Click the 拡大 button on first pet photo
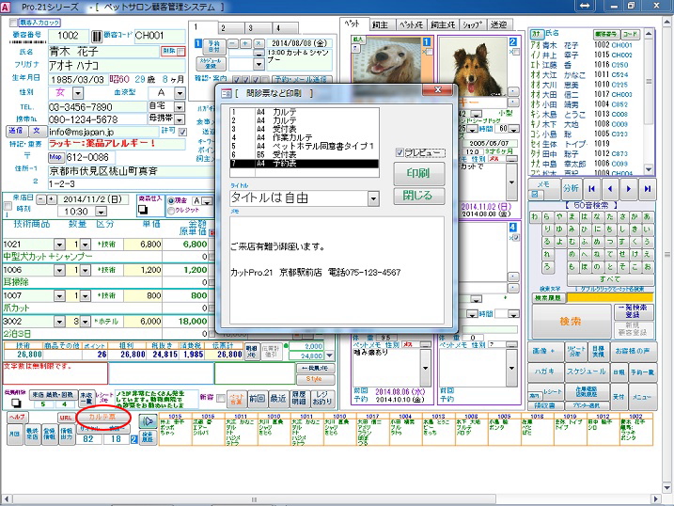This screenshot has width=674, height=506. click(357, 40)
